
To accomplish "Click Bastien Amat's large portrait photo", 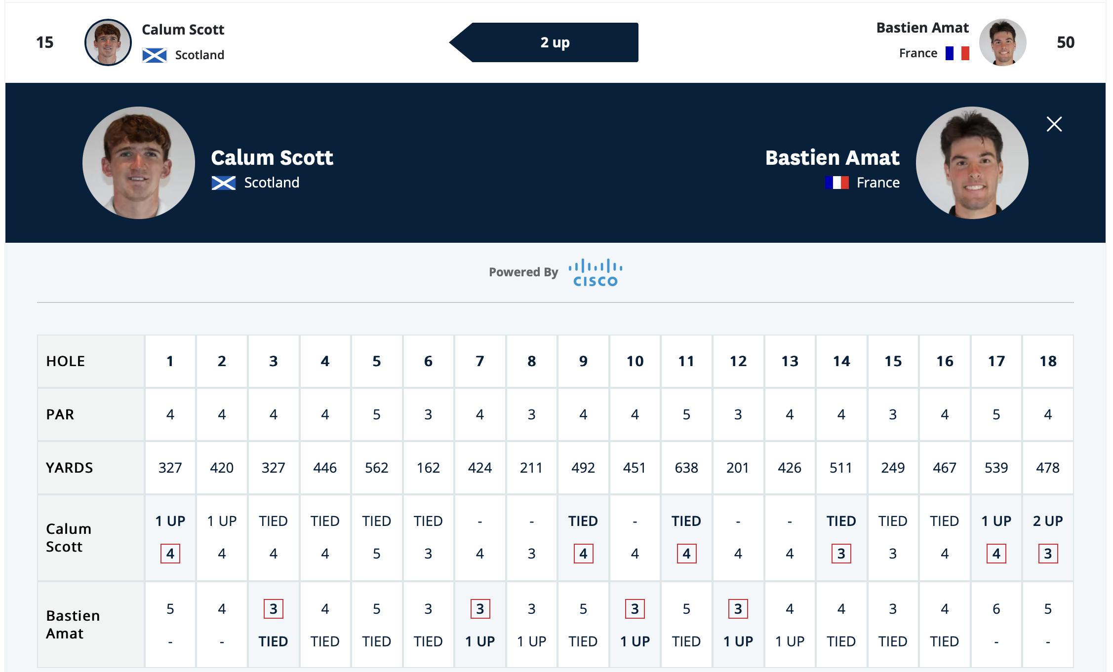I will pyautogui.click(x=972, y=163).
